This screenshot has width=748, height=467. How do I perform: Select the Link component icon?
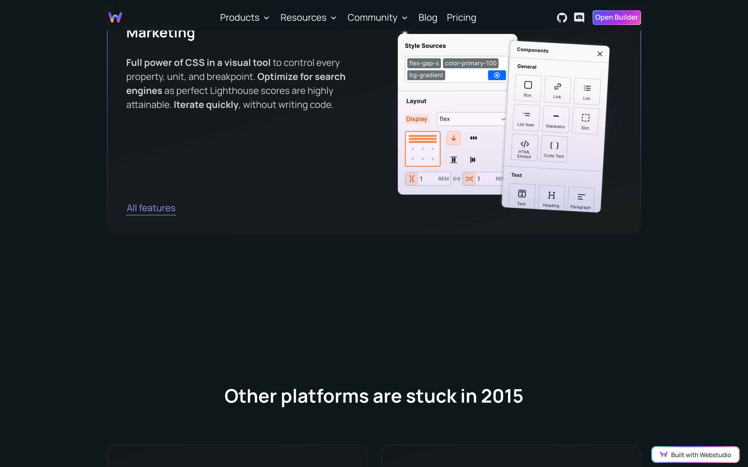pyautogui.click(x=557, y=86)
